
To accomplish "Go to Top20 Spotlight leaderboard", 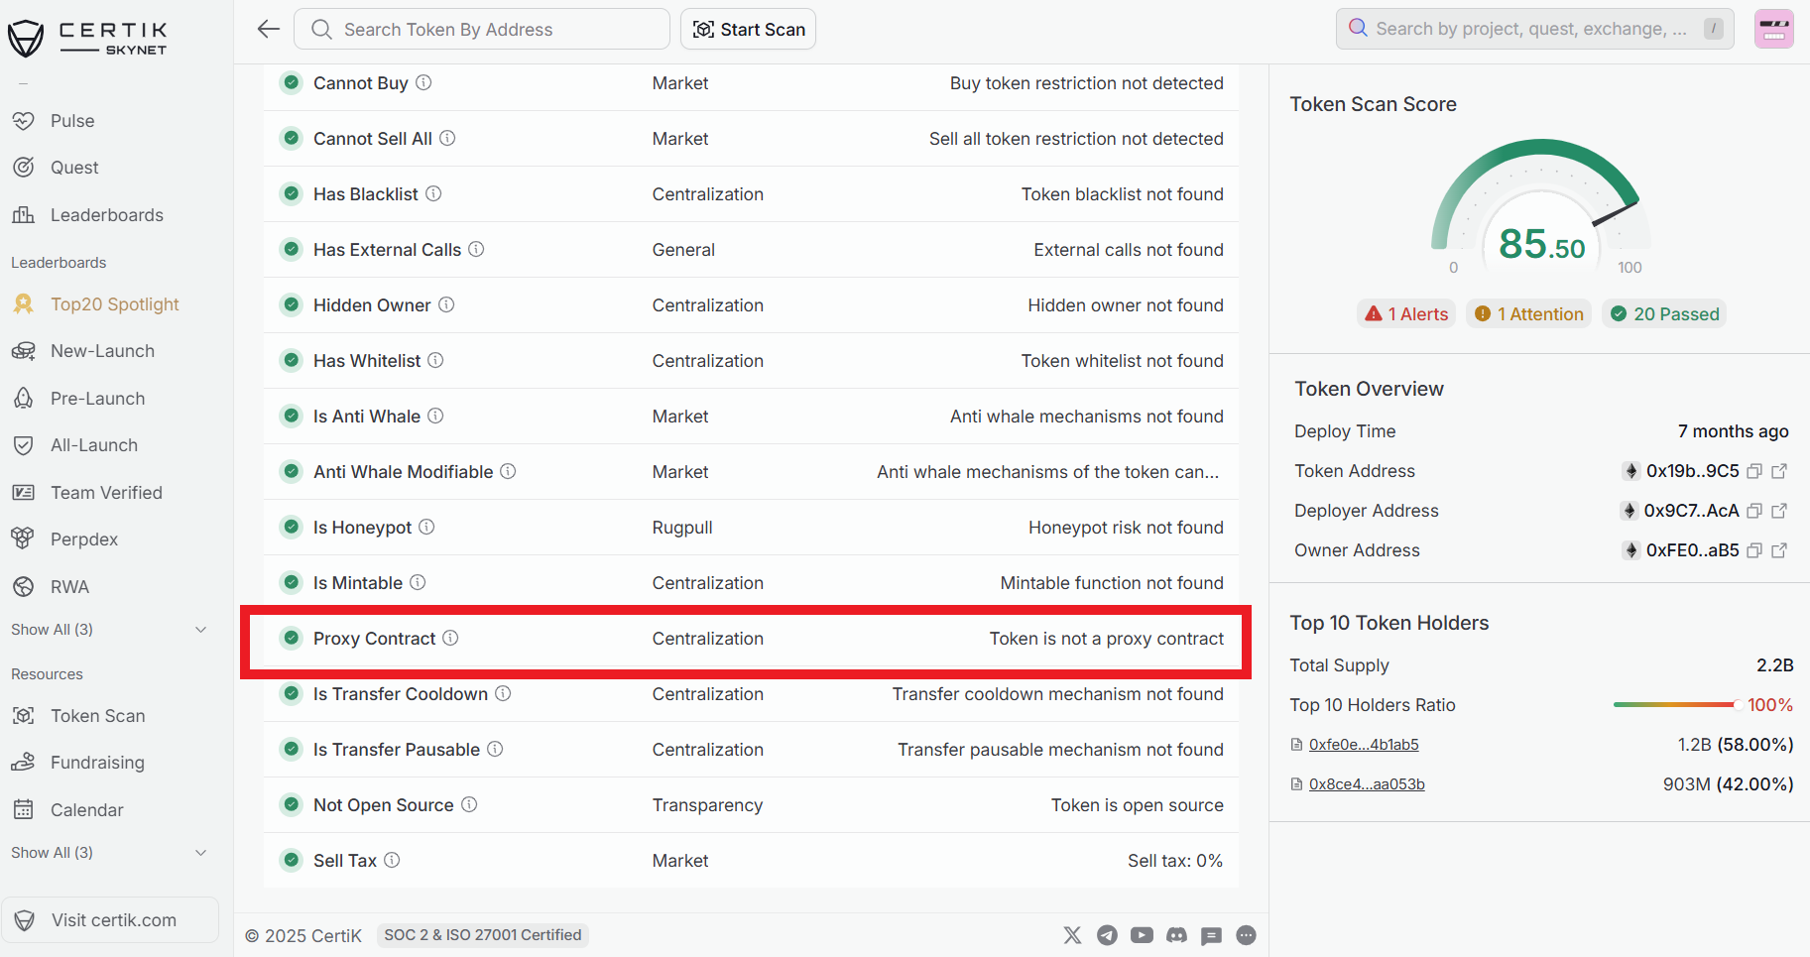I will 114,304.
